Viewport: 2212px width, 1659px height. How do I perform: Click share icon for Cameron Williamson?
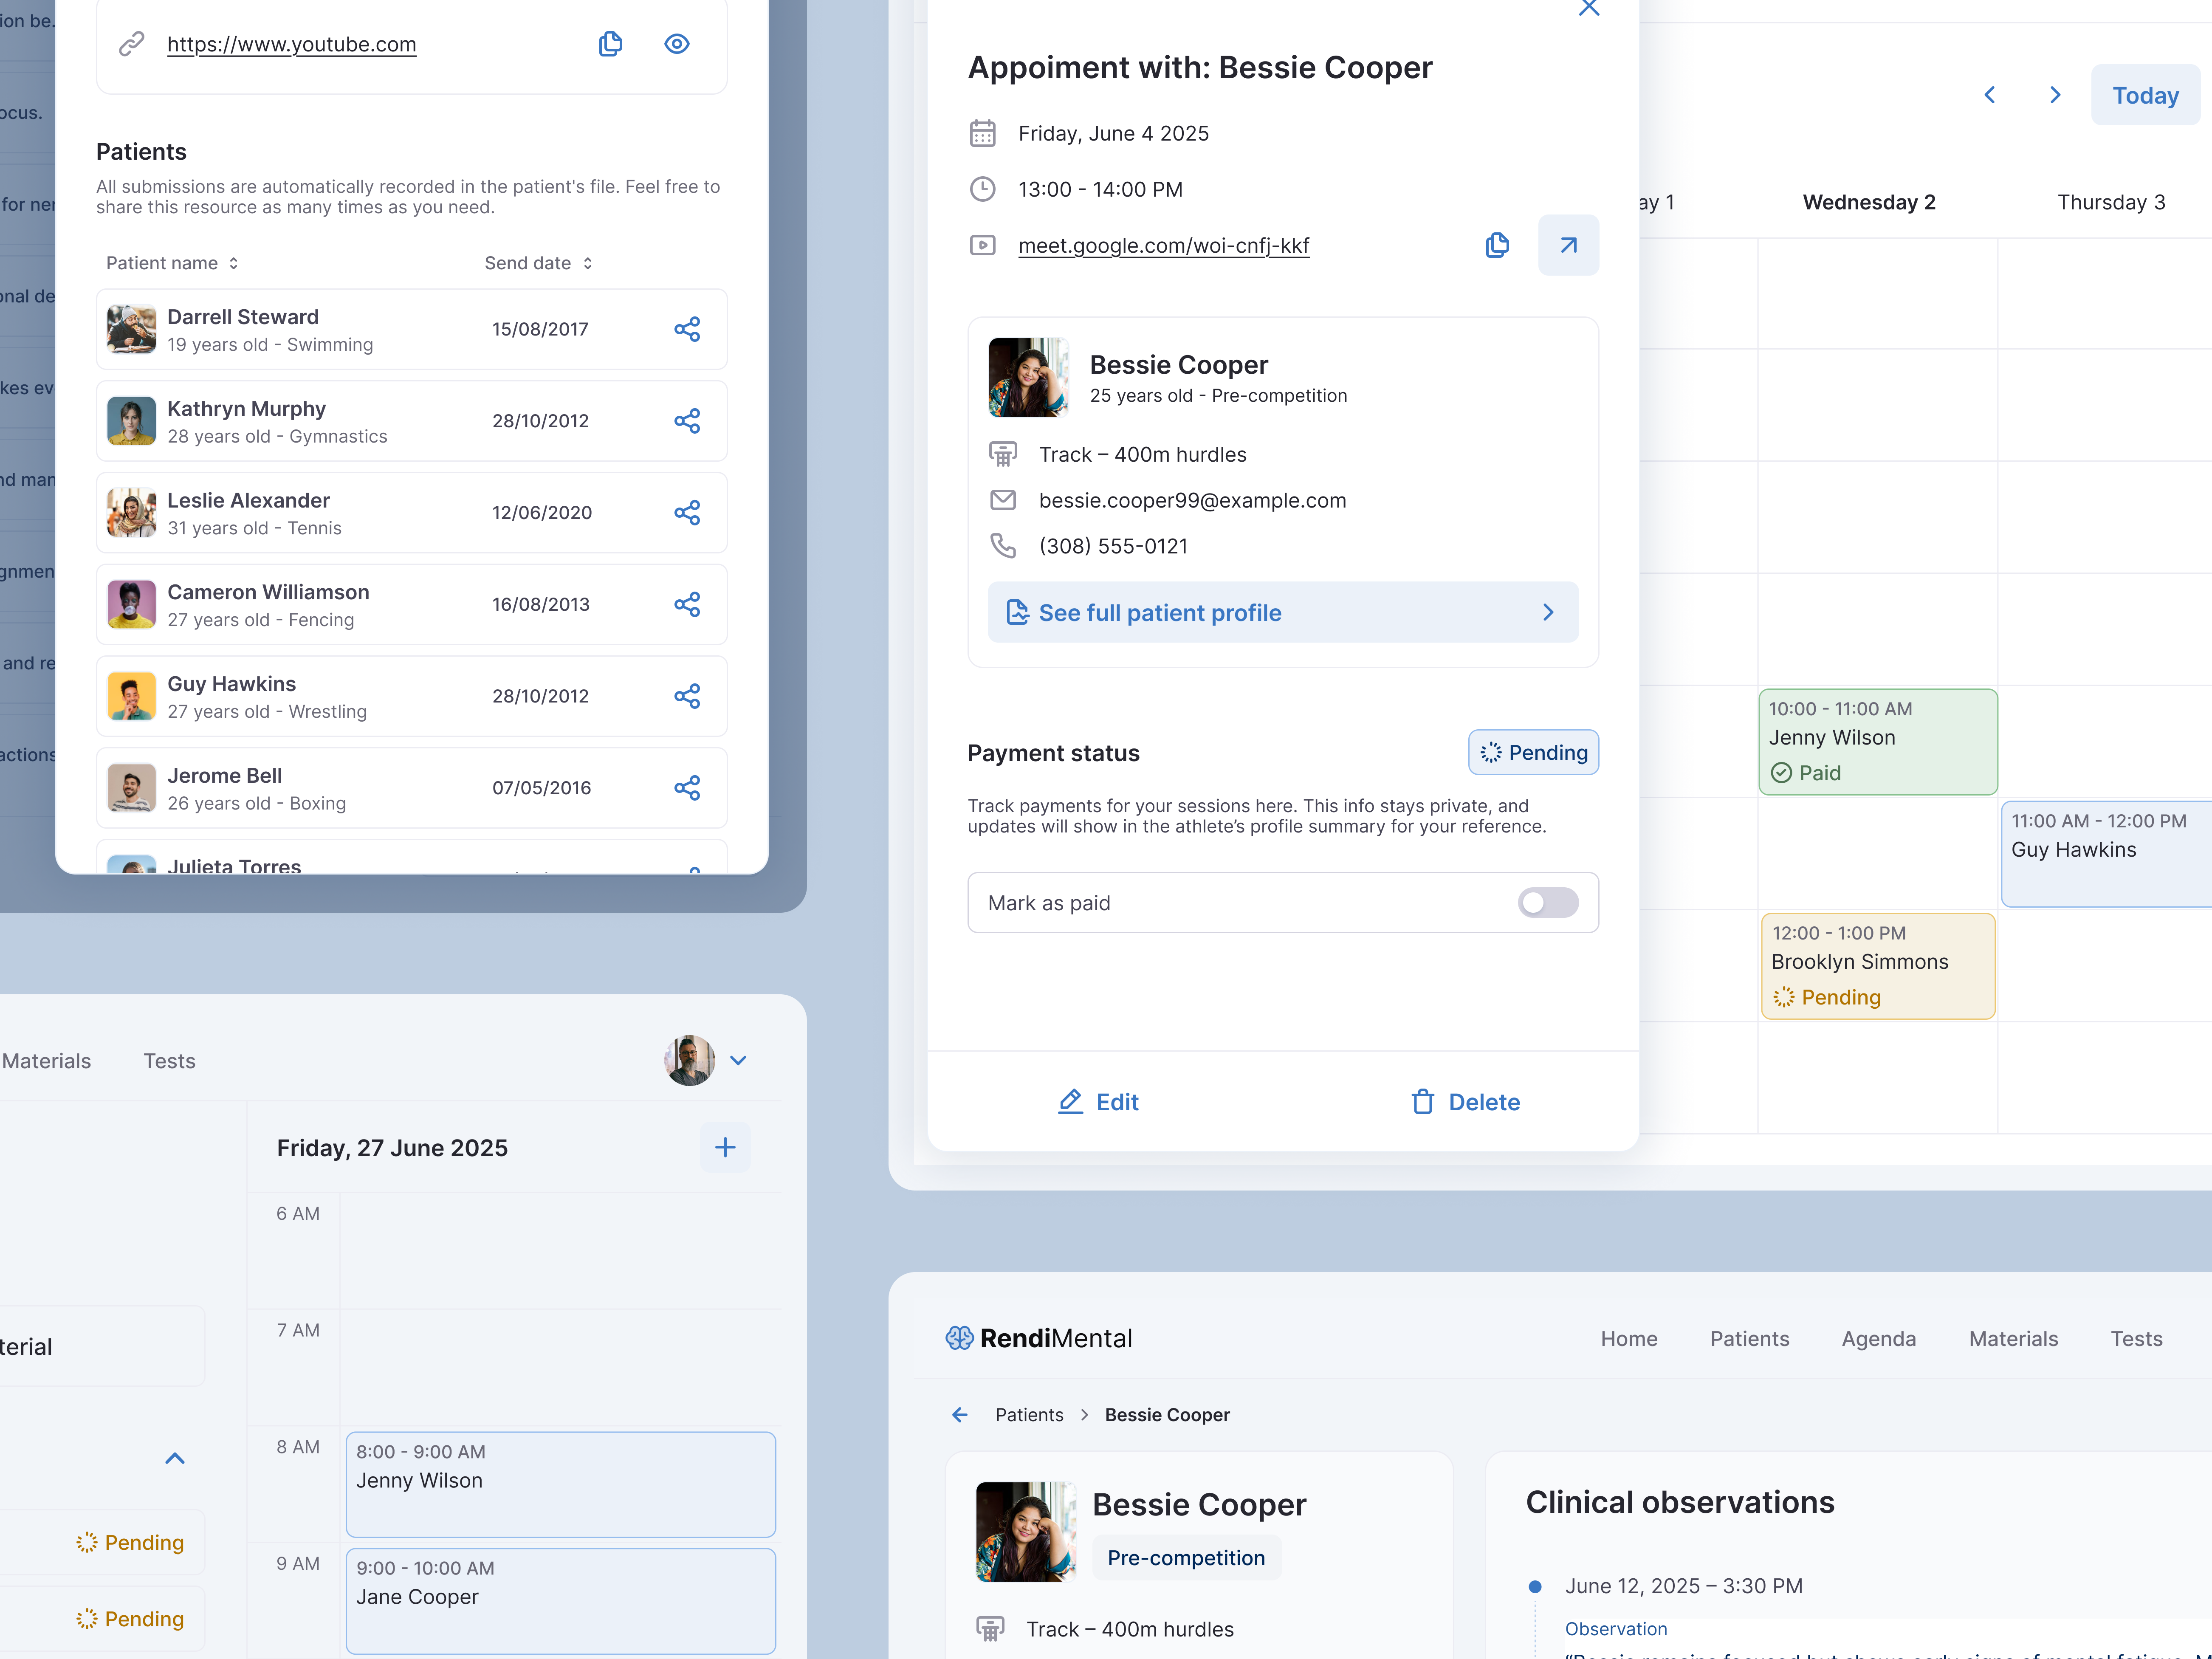687,604
